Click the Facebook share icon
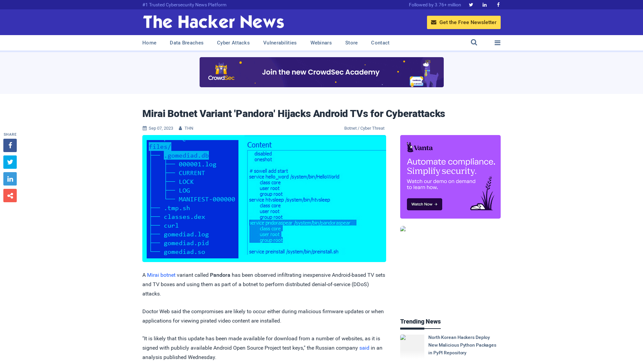643x361 pixels. [10, 145]
